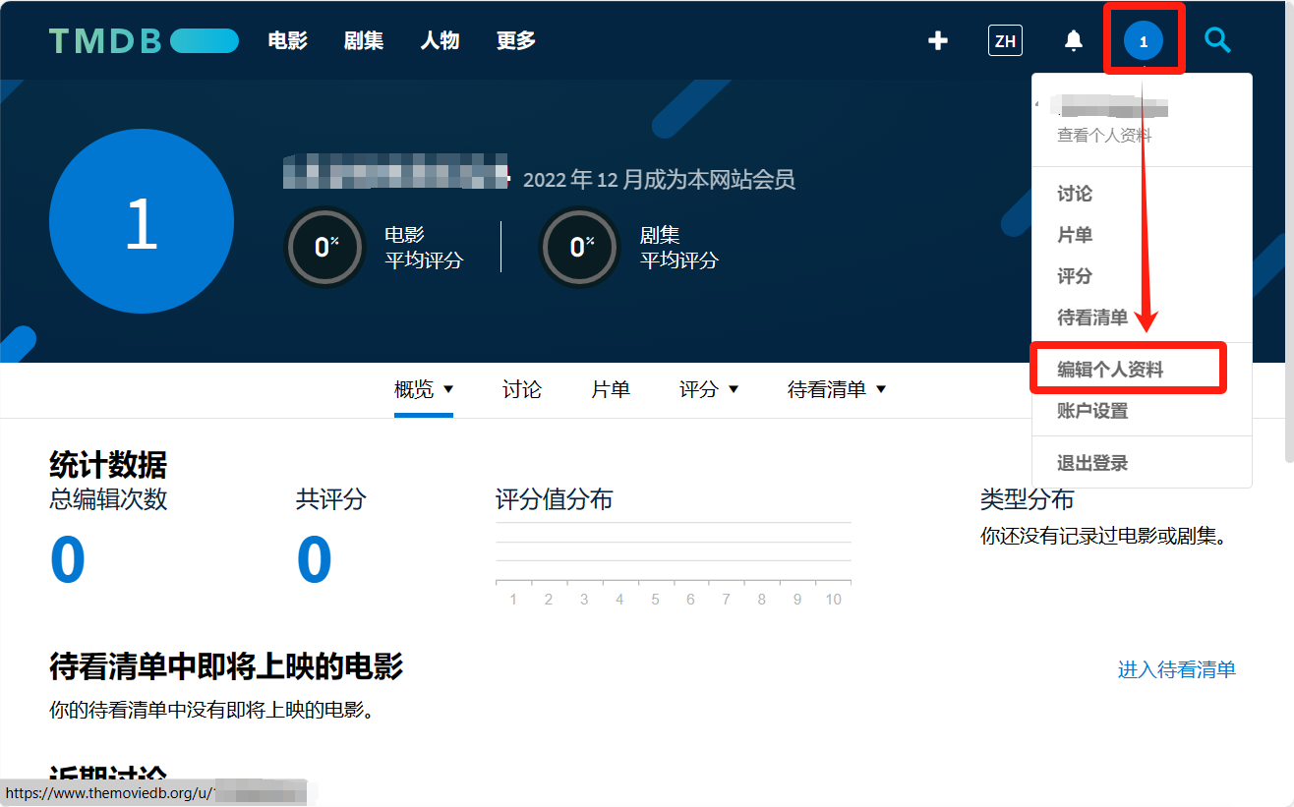Click the plus add-content icon

[938, 40]
